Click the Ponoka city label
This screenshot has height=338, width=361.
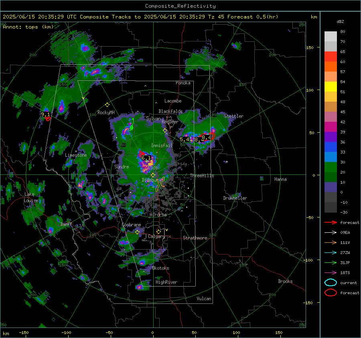tap(183, 83)
